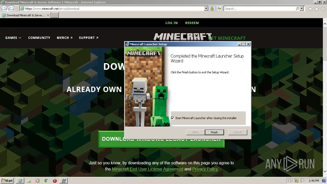Viewport: 327px width, 184px height.
Task: Open the MERCH external nav link
Action: coord(65,38)
